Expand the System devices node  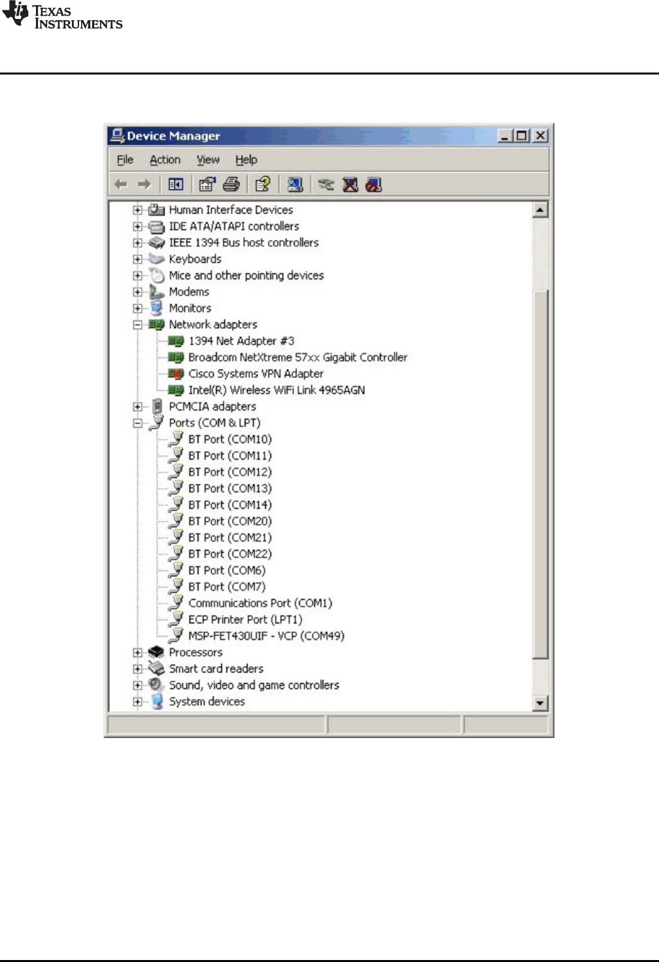coord(137,701)
